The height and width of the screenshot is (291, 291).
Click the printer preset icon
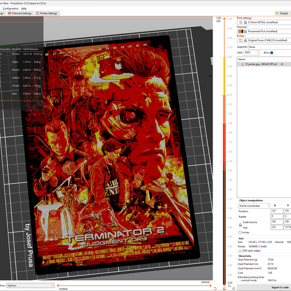coord(241,41)
